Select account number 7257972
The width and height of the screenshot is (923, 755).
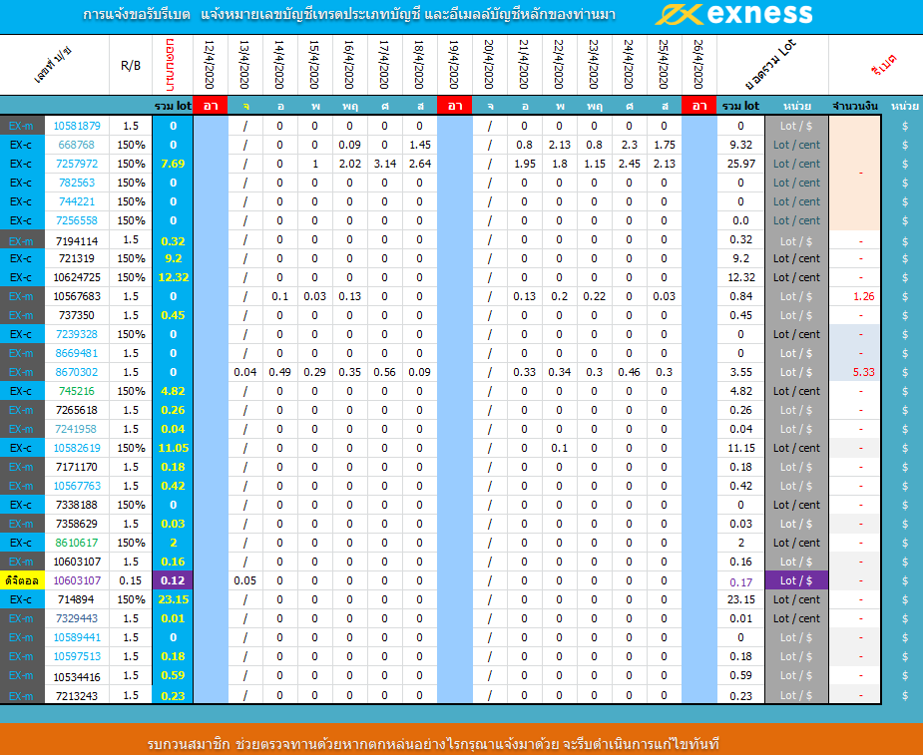[77, 164]
